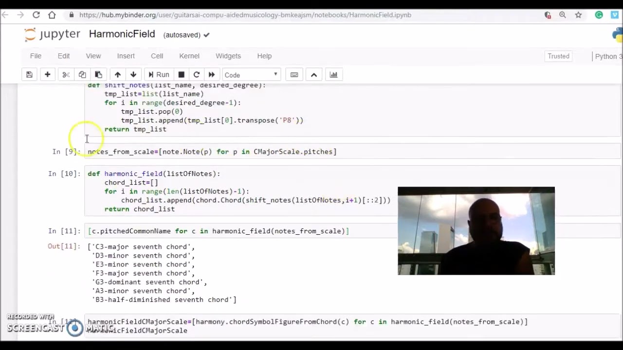Viewport: 623px width, 350px height.
Task: Click the Python 3 kernel indicator
Action: pyautogui.click(x=608, y=56)
